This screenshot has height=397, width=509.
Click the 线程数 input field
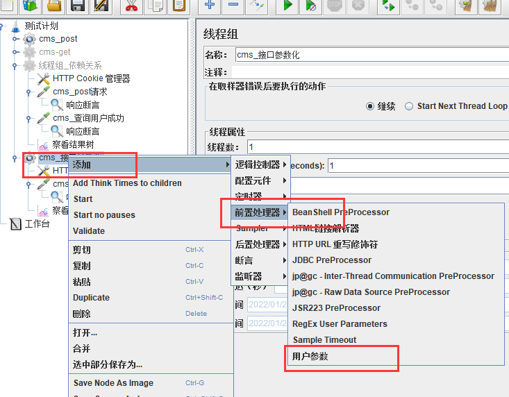tap(378, 147)
